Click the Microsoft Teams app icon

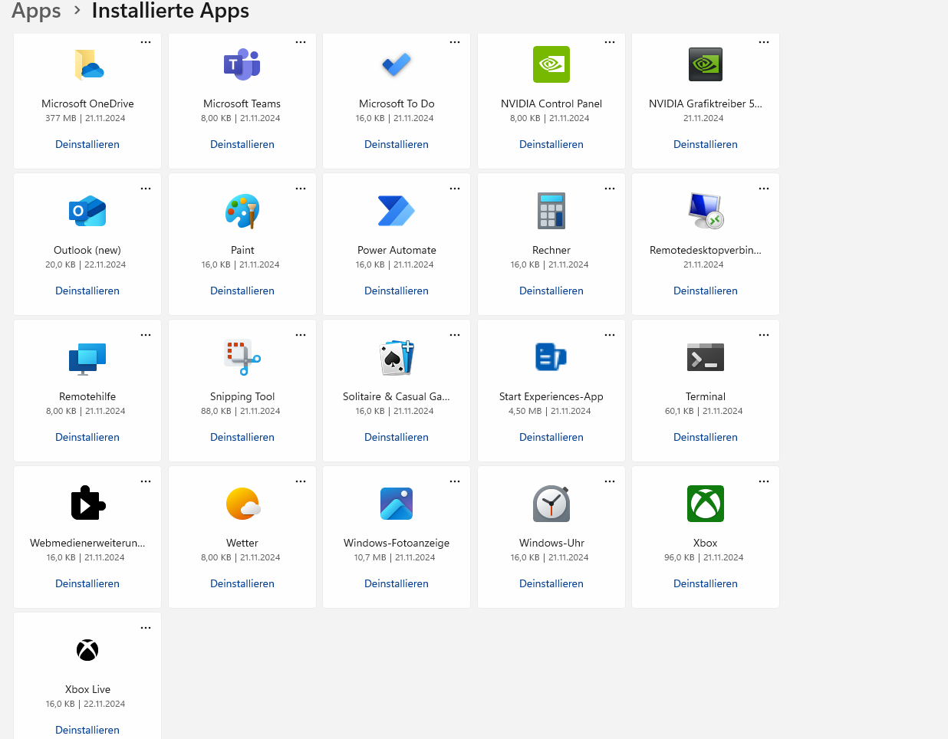click(x=242, y=64)
